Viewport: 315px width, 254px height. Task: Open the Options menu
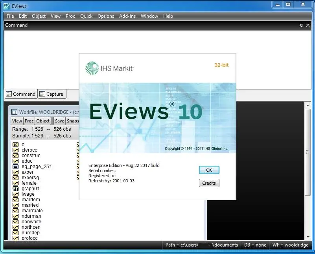106,16
